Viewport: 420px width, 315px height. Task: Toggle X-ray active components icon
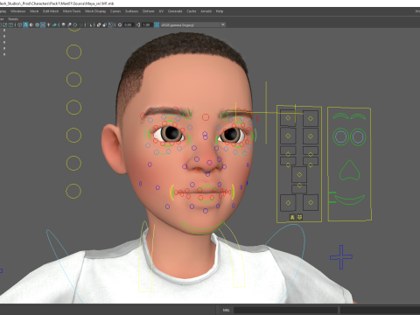point(104,24)
